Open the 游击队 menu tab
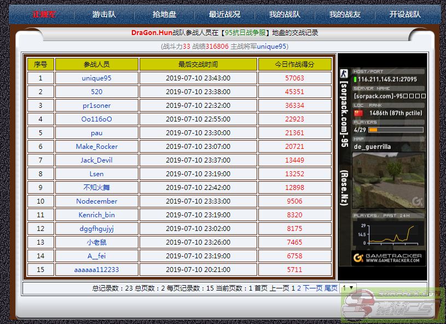The height and width of the screenshot is (324, 446). pos(104,14)
